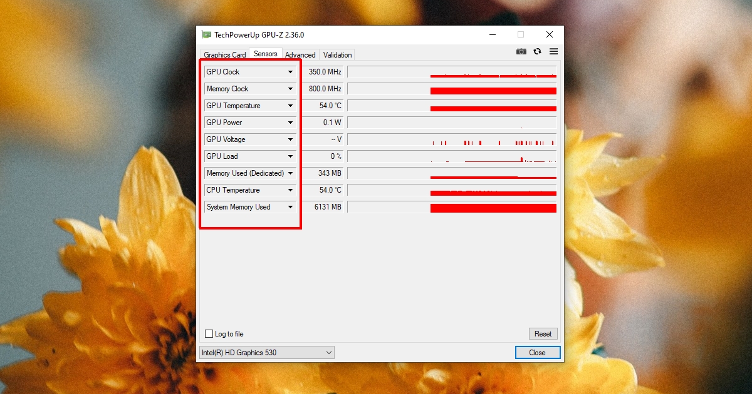
Task: Click the GPU-Z title bar app icon
Action: [x=206, y=35]
